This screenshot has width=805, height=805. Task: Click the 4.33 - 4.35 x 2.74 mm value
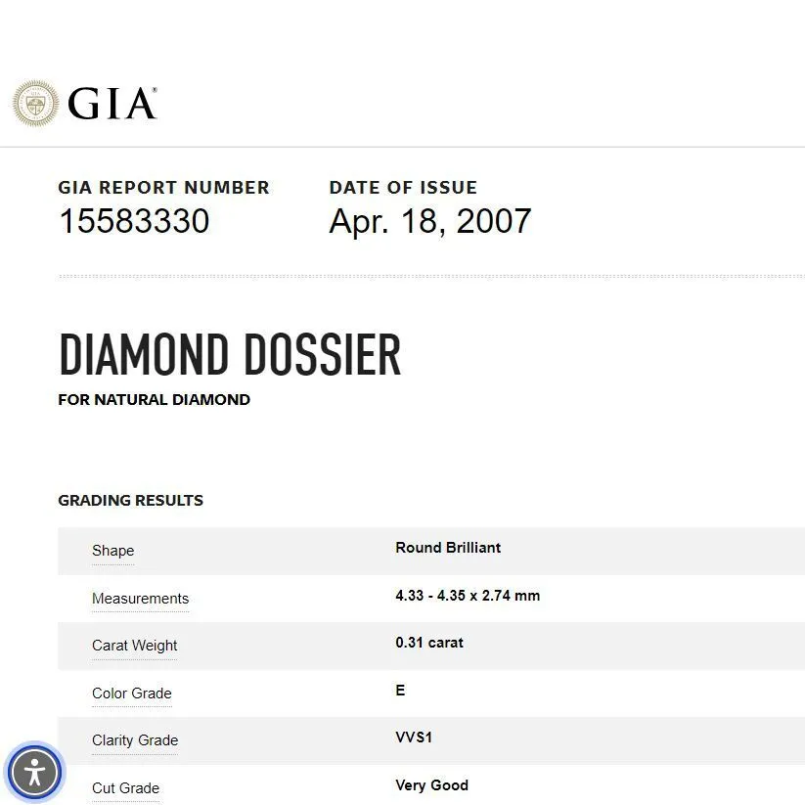[x=468, y=596]
